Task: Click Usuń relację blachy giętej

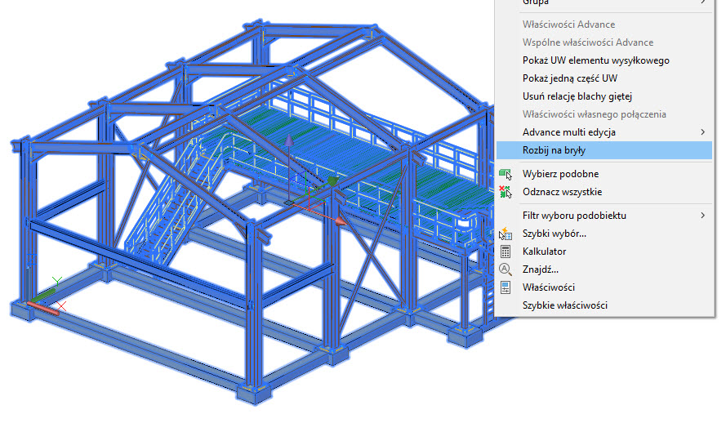Action: [577, 96]
